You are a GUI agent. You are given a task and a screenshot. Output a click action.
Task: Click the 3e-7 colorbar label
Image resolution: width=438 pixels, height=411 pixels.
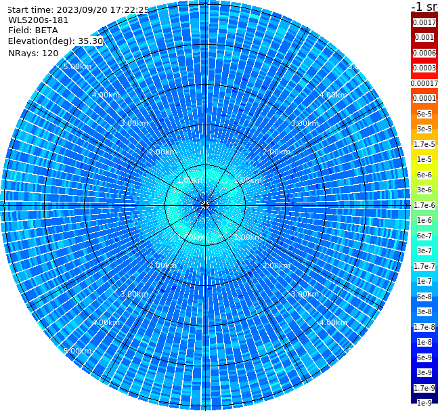(424, 251)
